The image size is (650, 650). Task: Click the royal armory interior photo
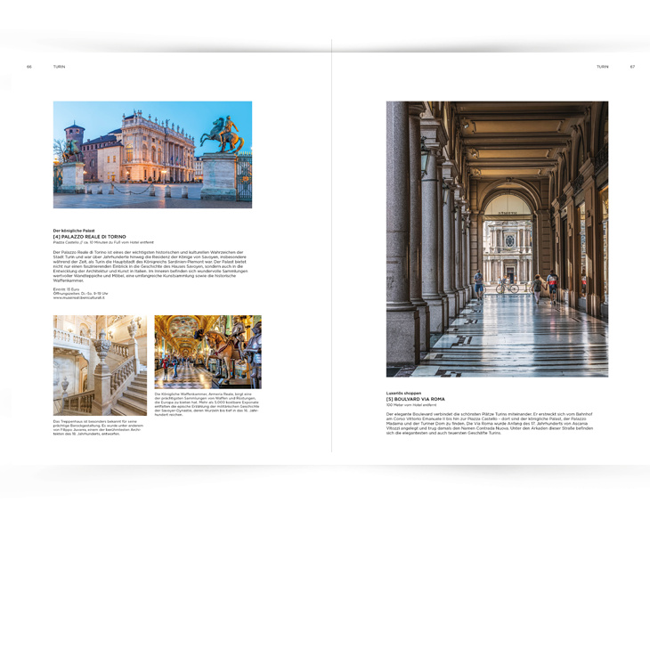(207, 352)
